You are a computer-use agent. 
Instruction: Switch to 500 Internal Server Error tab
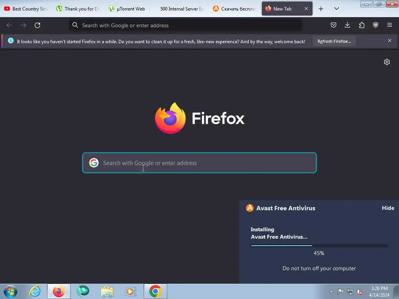(182, 9)
